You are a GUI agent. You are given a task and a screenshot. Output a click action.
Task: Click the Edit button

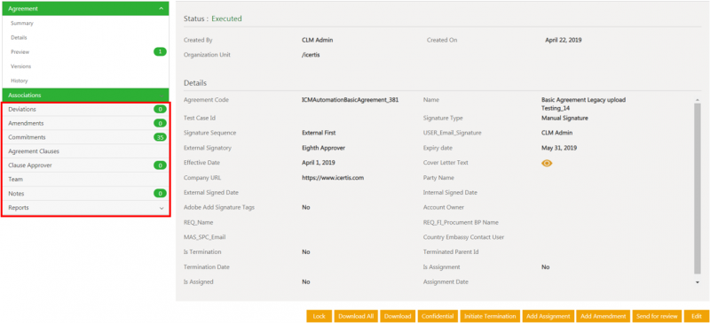click(x=697, y=316)
